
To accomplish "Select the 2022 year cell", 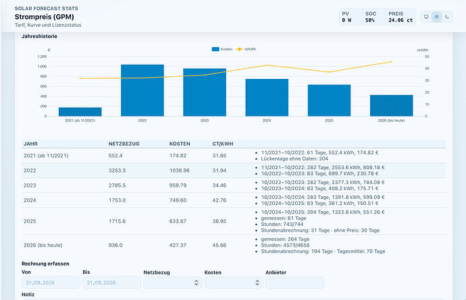I will [30, 171].
